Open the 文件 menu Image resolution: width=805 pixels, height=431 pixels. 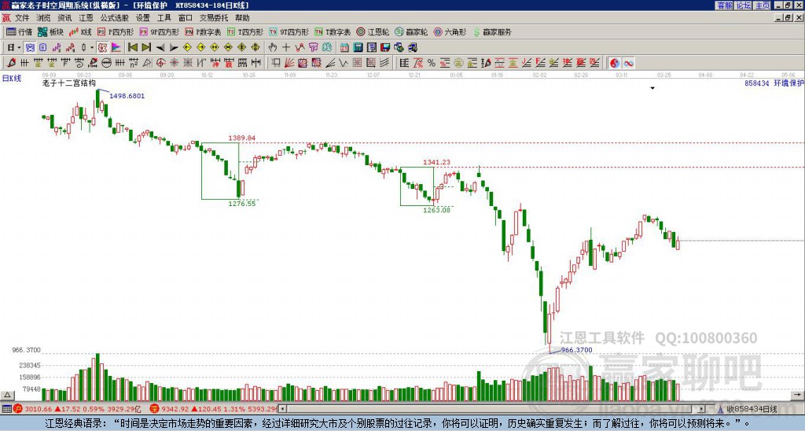pos(22,18)
